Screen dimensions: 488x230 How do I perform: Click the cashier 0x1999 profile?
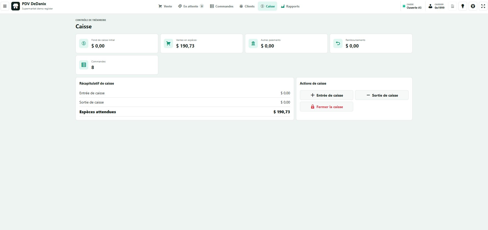click(436, 6)
